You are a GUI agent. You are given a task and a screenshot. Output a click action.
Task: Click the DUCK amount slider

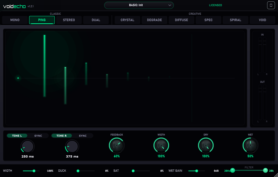pos(78,171)
